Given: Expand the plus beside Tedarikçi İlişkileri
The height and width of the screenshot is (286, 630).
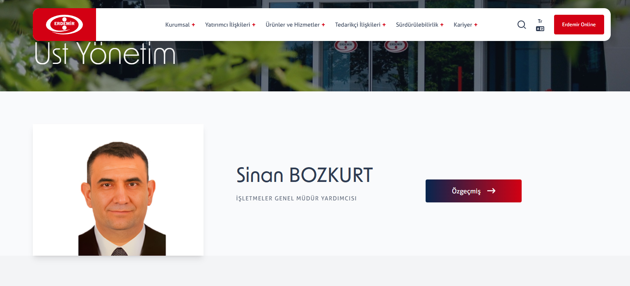Looking at the screenshot, I should pyautogui.click(x=384, y=25).
